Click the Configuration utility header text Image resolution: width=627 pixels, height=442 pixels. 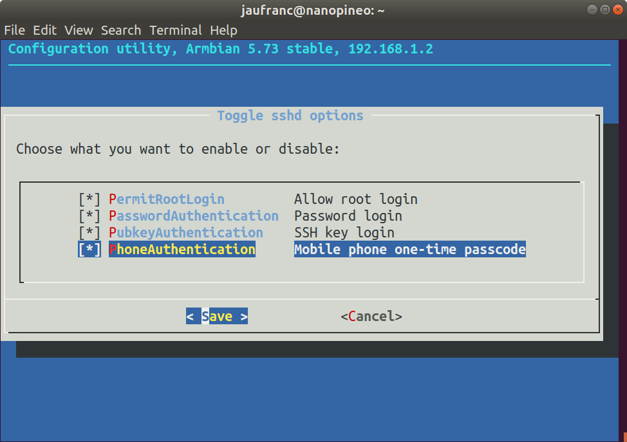(221, 49)
